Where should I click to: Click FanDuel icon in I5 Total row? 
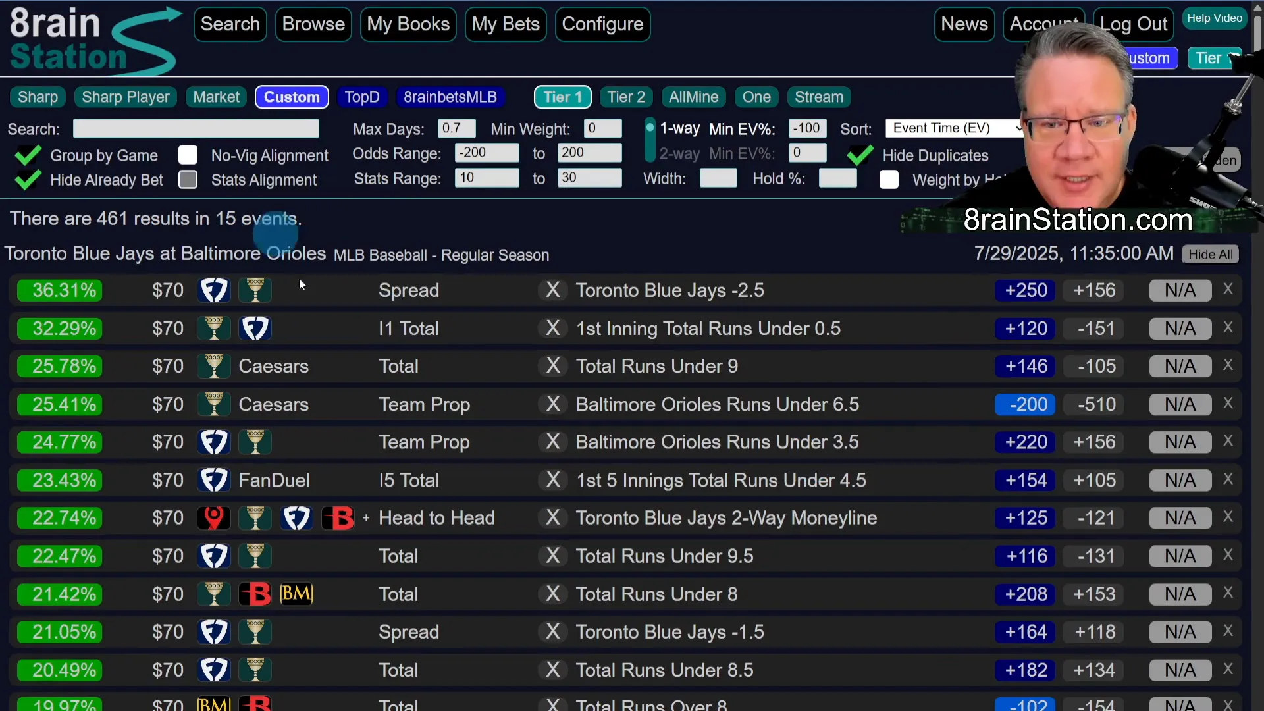(214, 481)
